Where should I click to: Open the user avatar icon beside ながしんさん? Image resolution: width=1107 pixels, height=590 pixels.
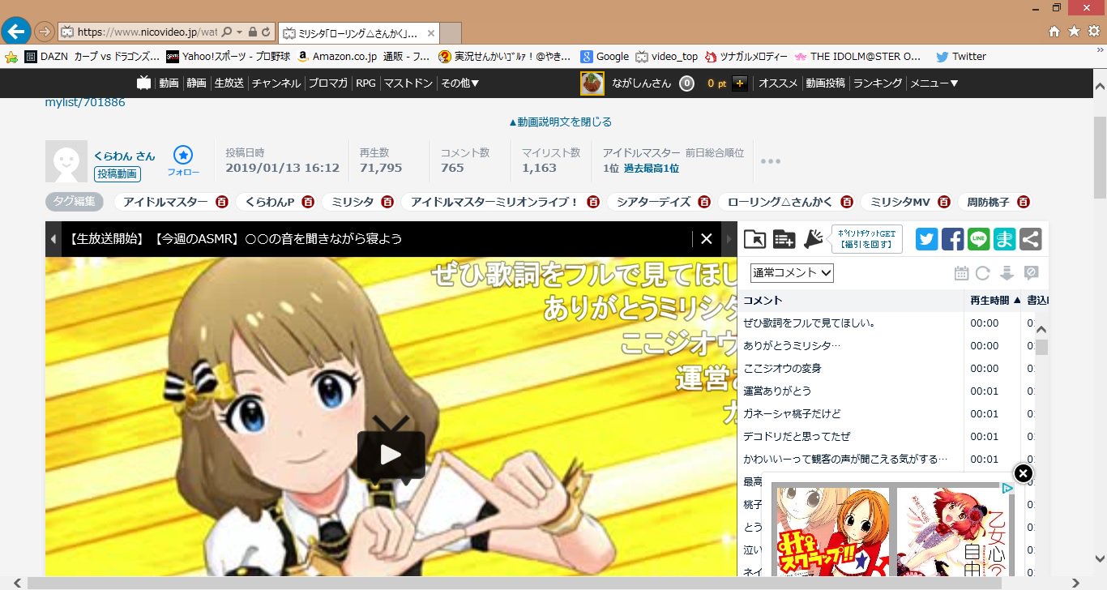[x=592, y=83]
